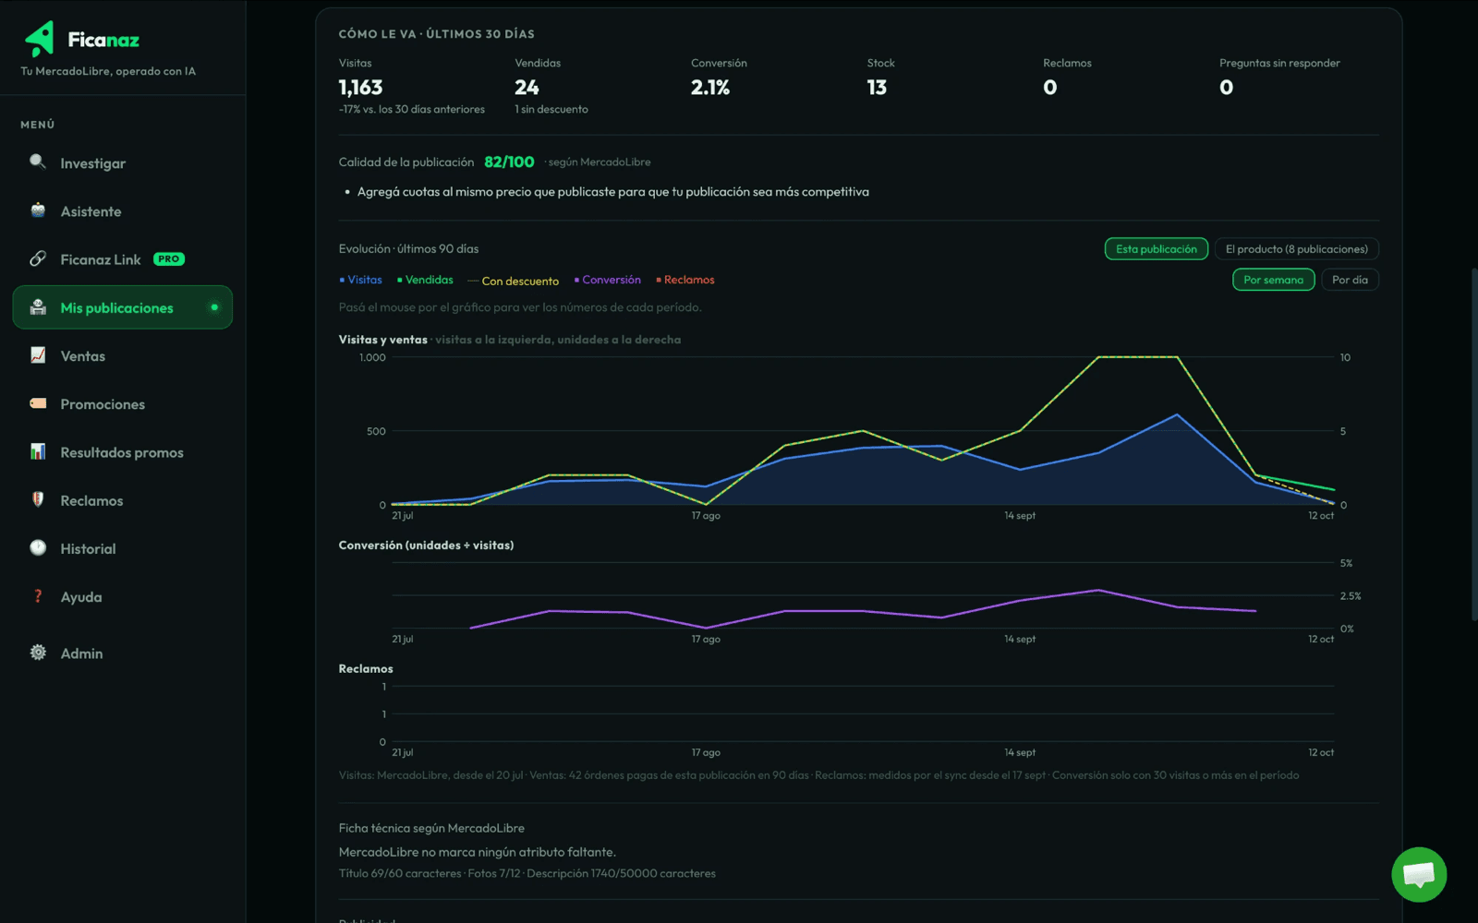
Task: Click the Promociones tag icon
Action: pyautogui.click(x=38, y=403)
